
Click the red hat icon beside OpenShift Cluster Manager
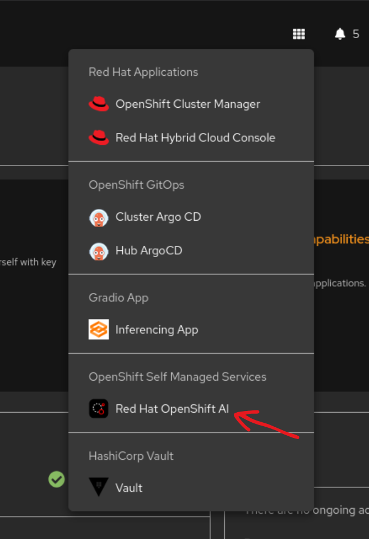pyautogui.click(x=99, y=104)
